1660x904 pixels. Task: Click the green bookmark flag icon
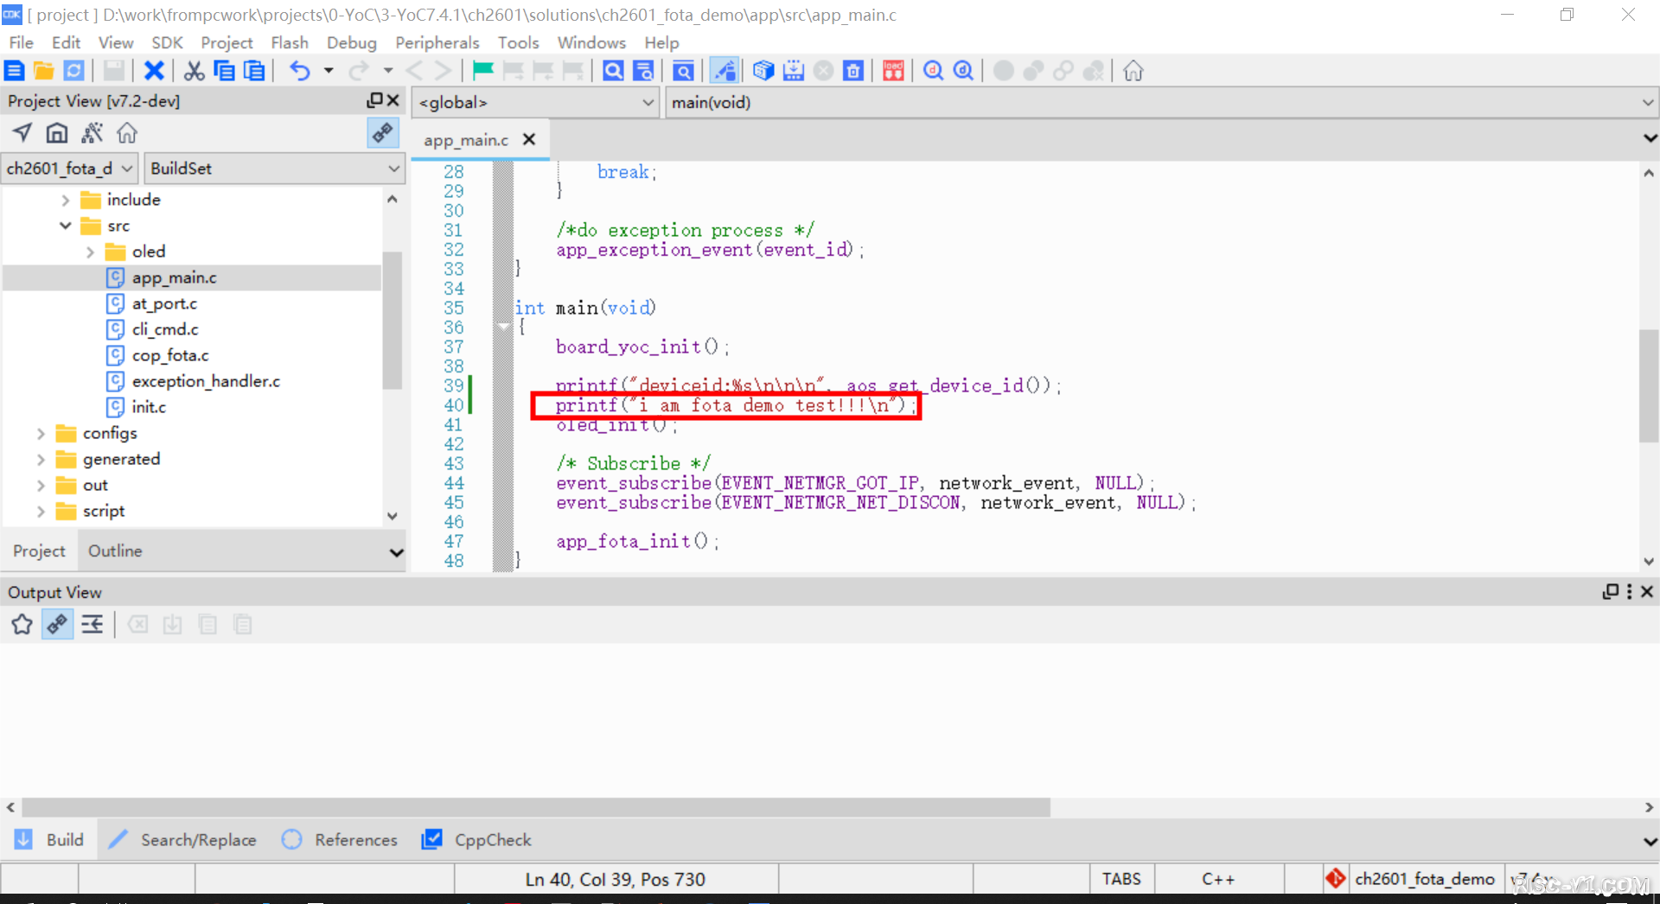[x=482, y=71]
